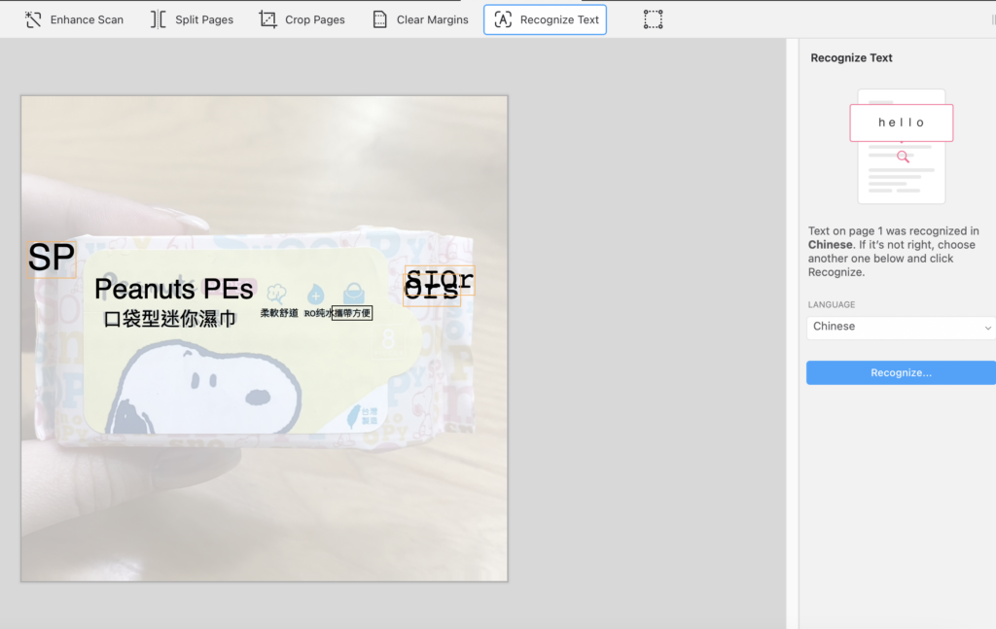Click the Enhance Scan wand icon
996x629 pixels.
point(33,19)
